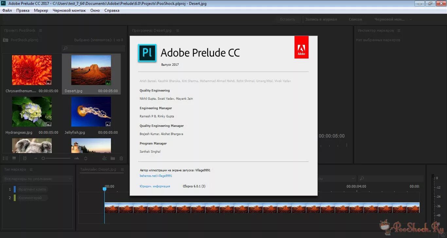
Task: Click image badge on Desert thumbnail
Action: coord(108,83)
